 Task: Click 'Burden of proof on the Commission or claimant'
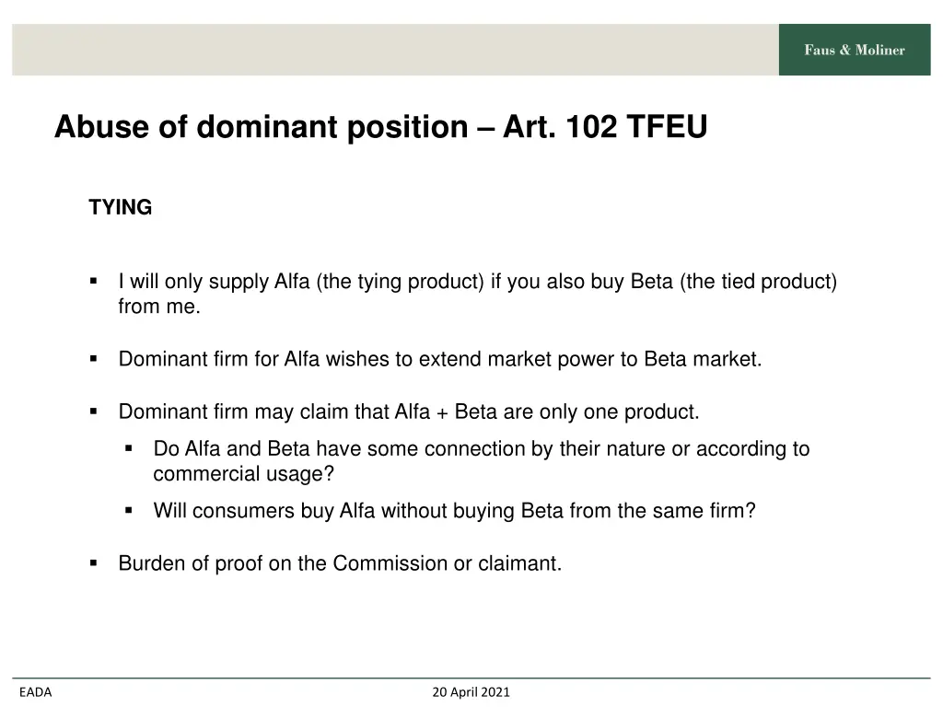[340, 563]
